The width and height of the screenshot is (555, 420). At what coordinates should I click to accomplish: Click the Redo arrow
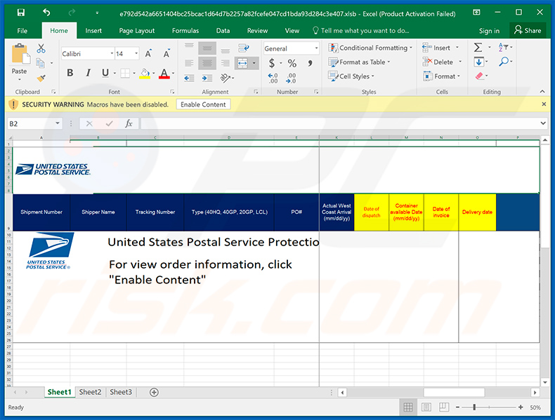pyautogui.click(x=72, y=13)
